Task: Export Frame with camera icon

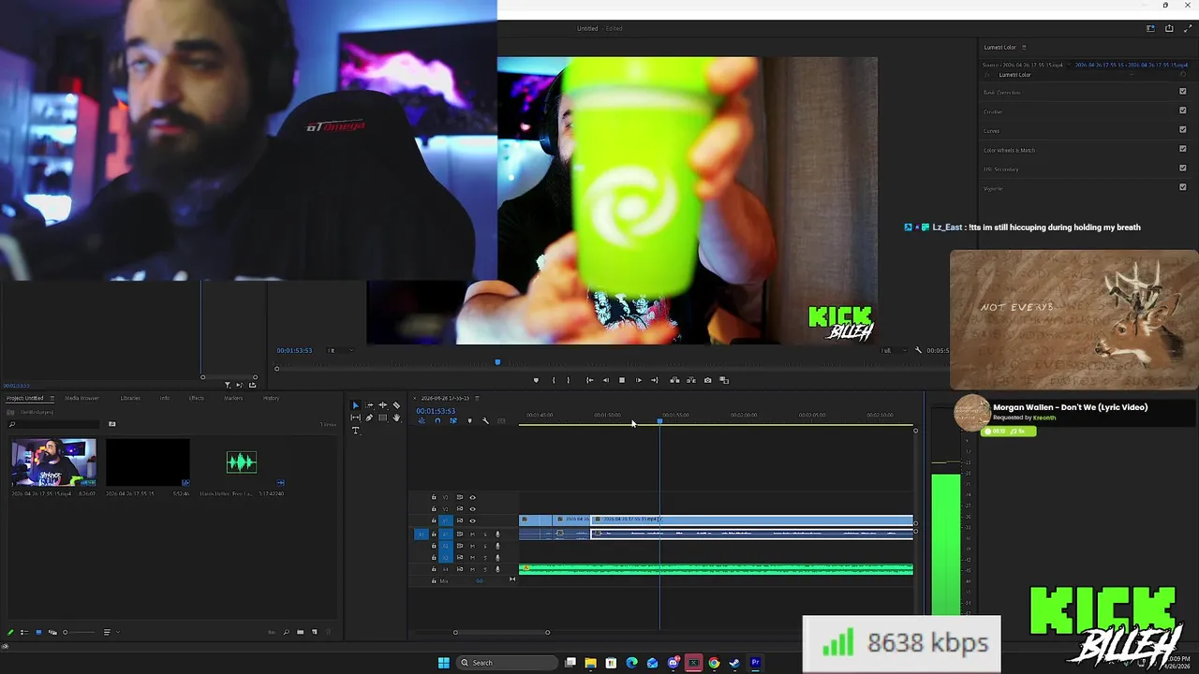Action: point(707,380)
